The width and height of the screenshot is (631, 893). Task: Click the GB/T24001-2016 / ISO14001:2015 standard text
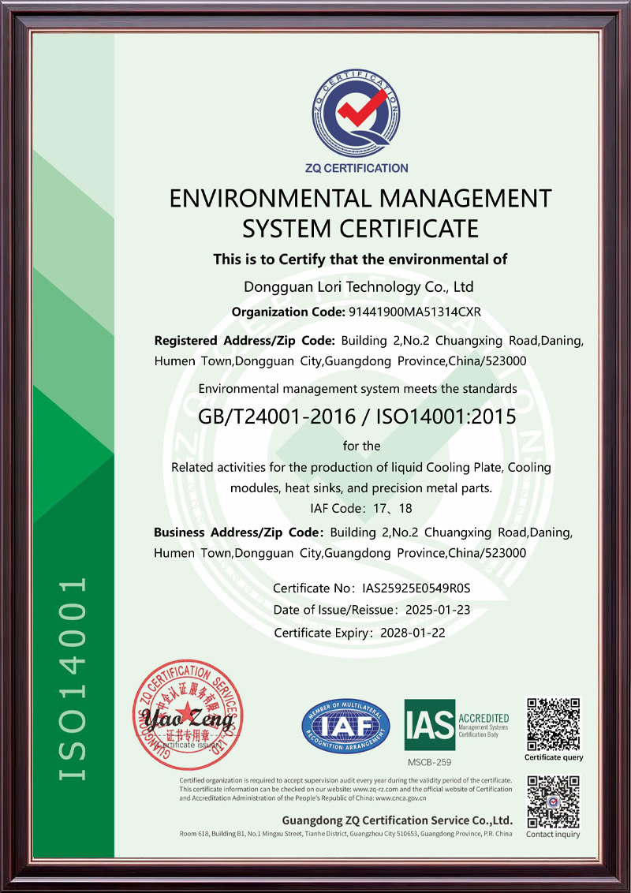tap(357, 417)
